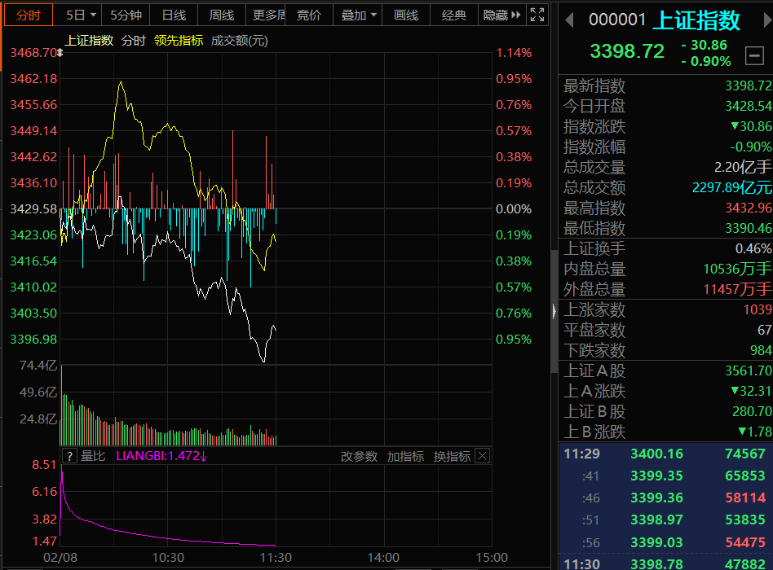Image resolution: width=773 pixels, height=570 pixels.
Task: Switch to the 周线 weekly chart tab
Action: pyautogui.click(x=221, y=15)
